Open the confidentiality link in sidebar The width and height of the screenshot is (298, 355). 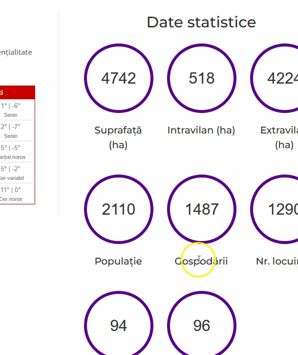16,52
